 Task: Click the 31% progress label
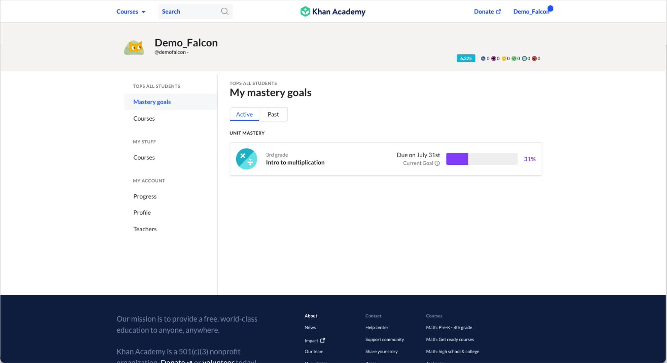(530, 159)
